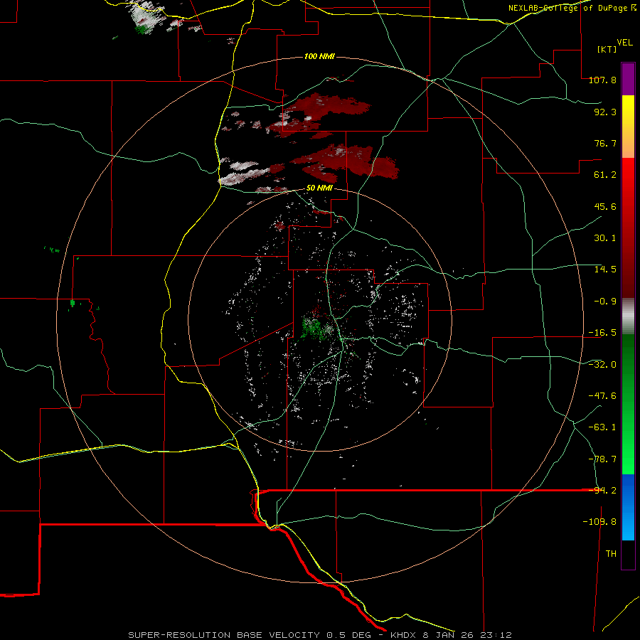This screenshot has height=640, width=640.
Task: Click the -78.7 velocity scale value
Action: (602, 459)
